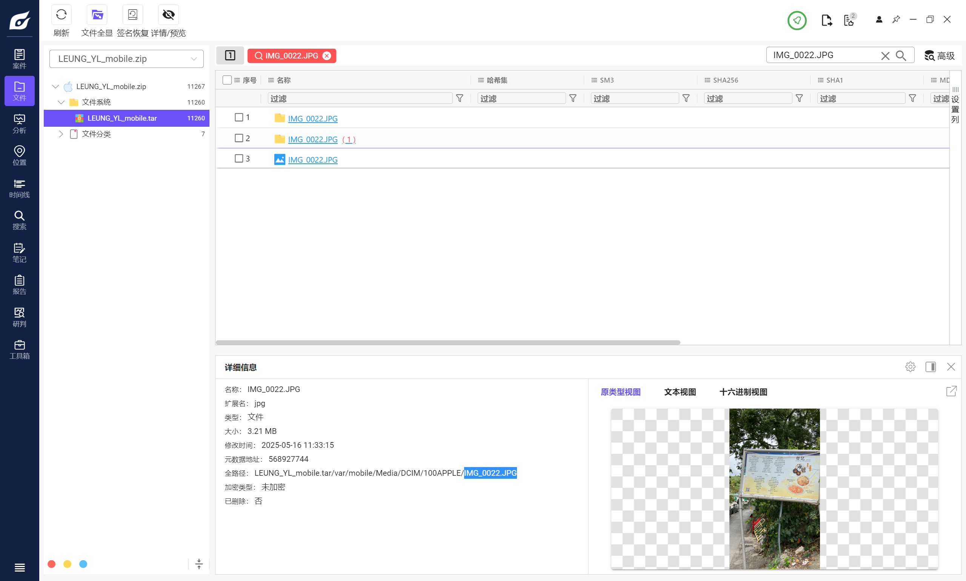Open the Toolbox (工具箱) sidebar icon
This screenshot has height=581, width=966.
19,349
